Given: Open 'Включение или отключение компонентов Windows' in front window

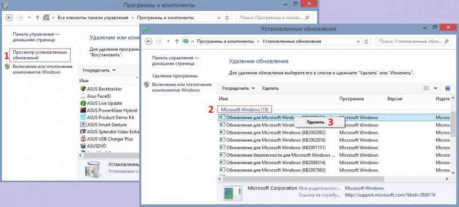Looking at the screenshot, I should tap(182, 87).
